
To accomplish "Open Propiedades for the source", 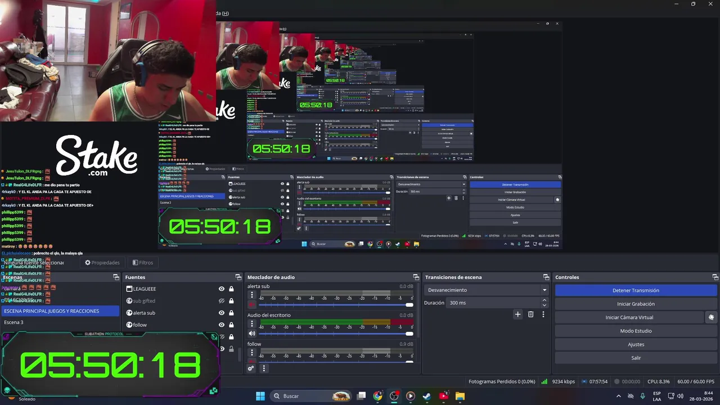I will point(102,263).
